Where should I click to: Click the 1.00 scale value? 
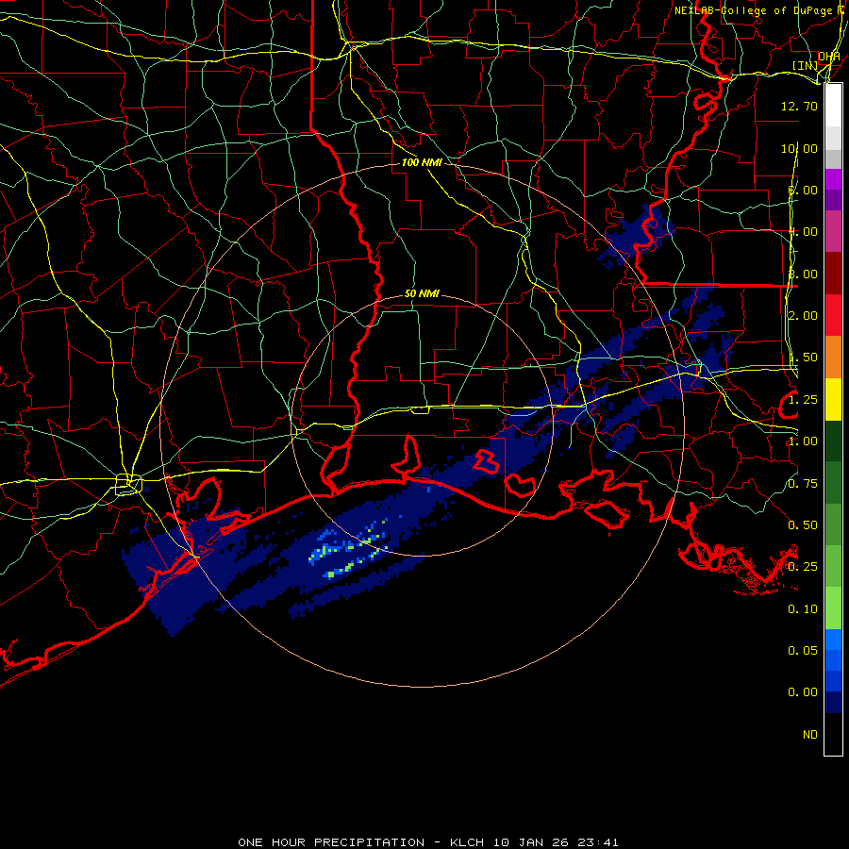803,441
